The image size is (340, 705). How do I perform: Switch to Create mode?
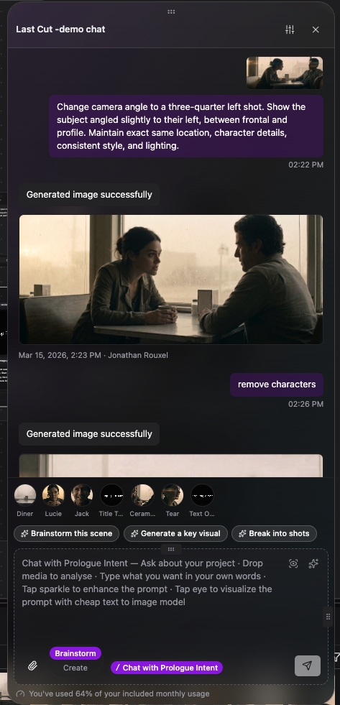(x=75, y=668)
